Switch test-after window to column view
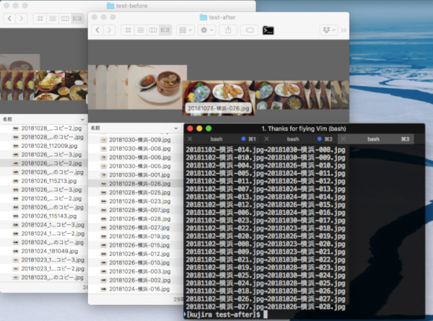 152,30
